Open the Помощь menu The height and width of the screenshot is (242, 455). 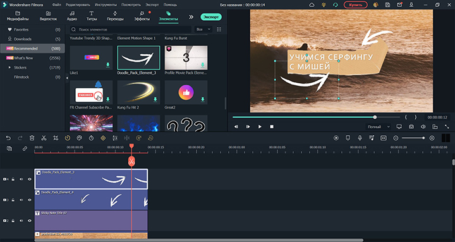coord(170,5)
